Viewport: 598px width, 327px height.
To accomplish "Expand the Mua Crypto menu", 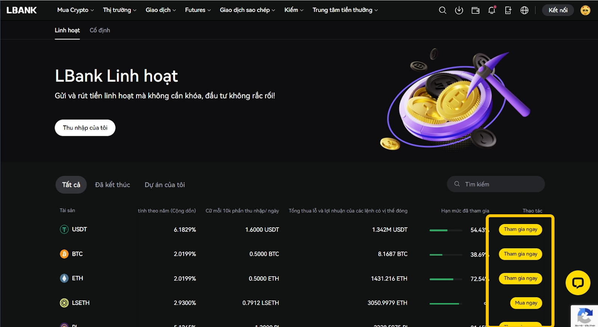I will [x=75, y=10].
